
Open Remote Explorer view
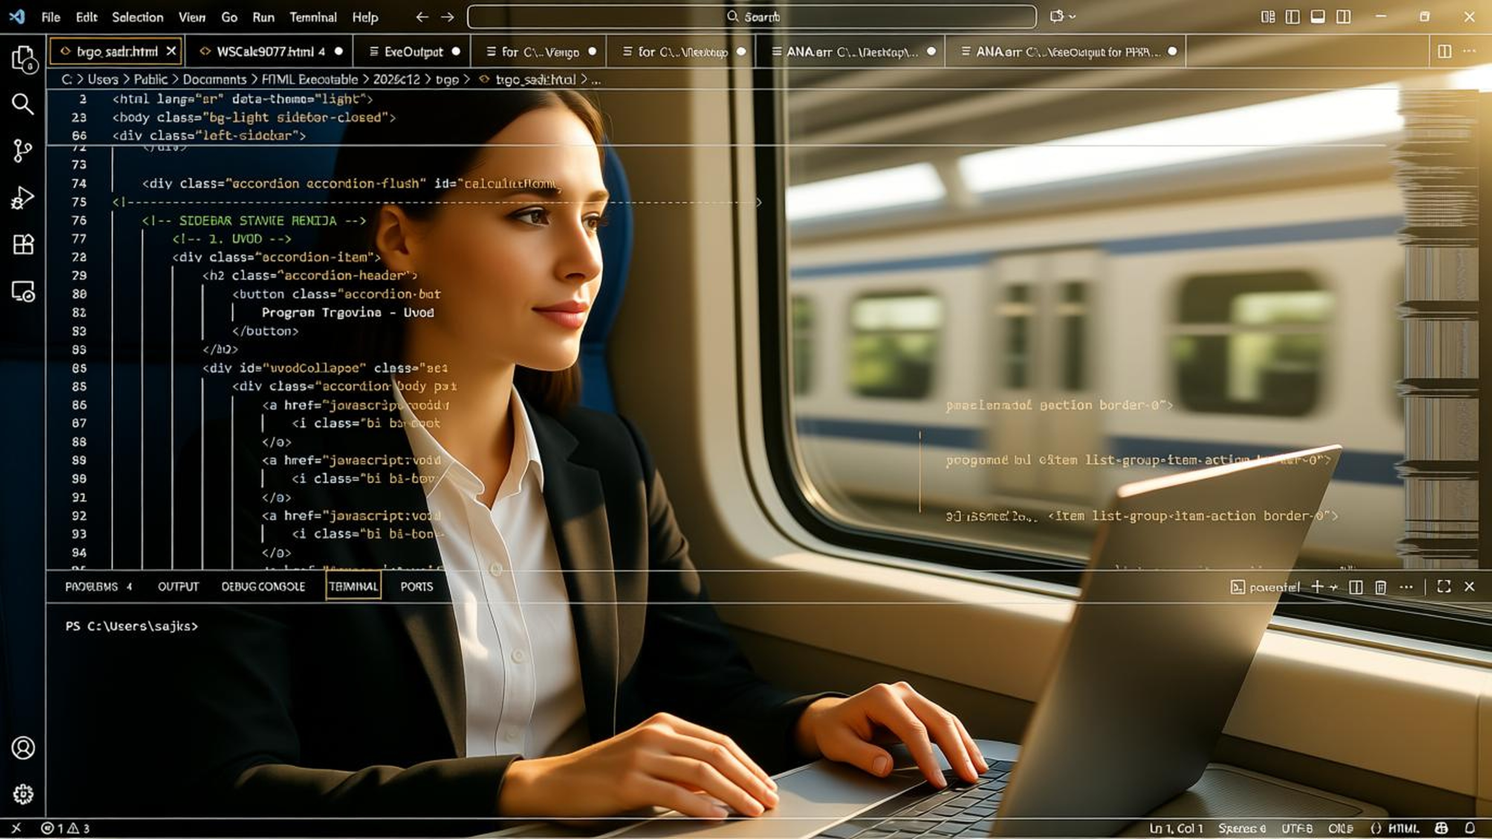coord(23,291)
